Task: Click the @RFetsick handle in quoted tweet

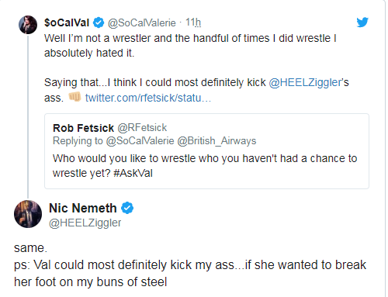Action: [x=142, y=128]
